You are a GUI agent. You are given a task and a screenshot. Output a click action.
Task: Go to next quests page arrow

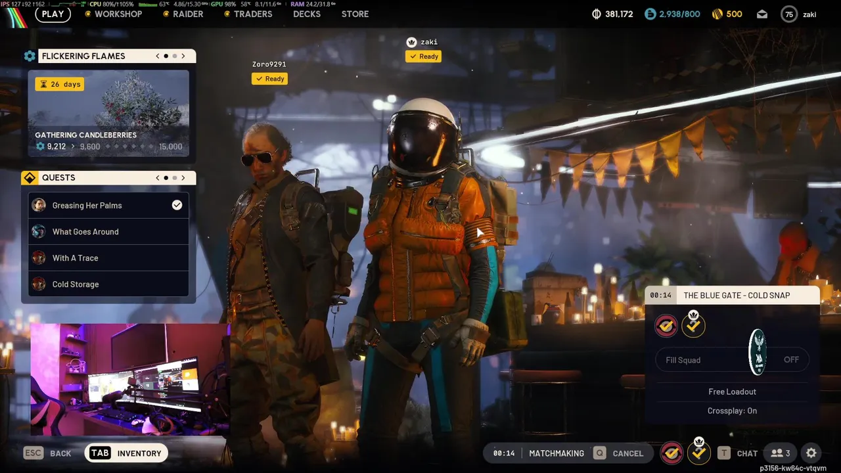[x=183, y=177]
